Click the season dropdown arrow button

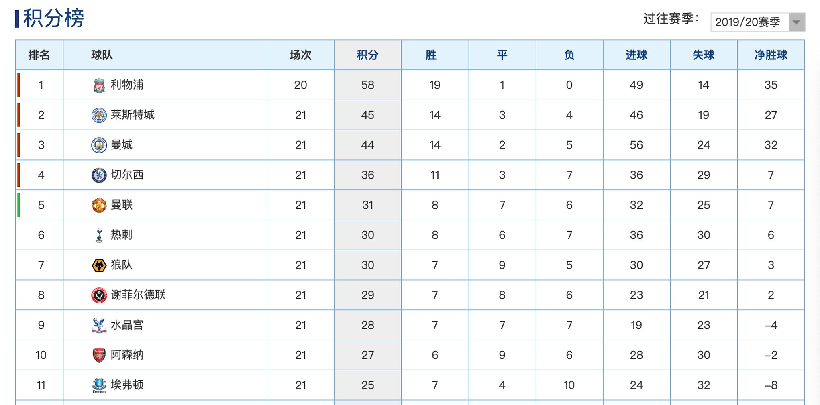796,22
